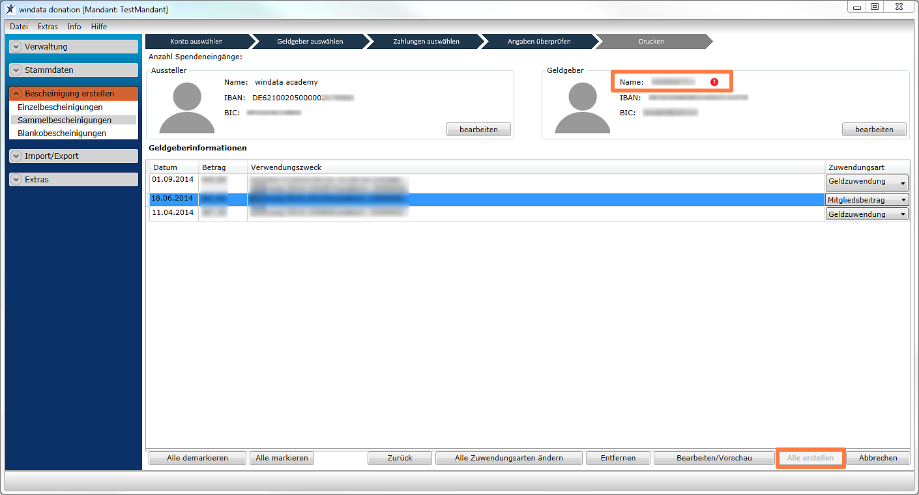919x495 pixels.
Task: Go to the Geldgeber auswählen step
Action: [x=310, y=42]
